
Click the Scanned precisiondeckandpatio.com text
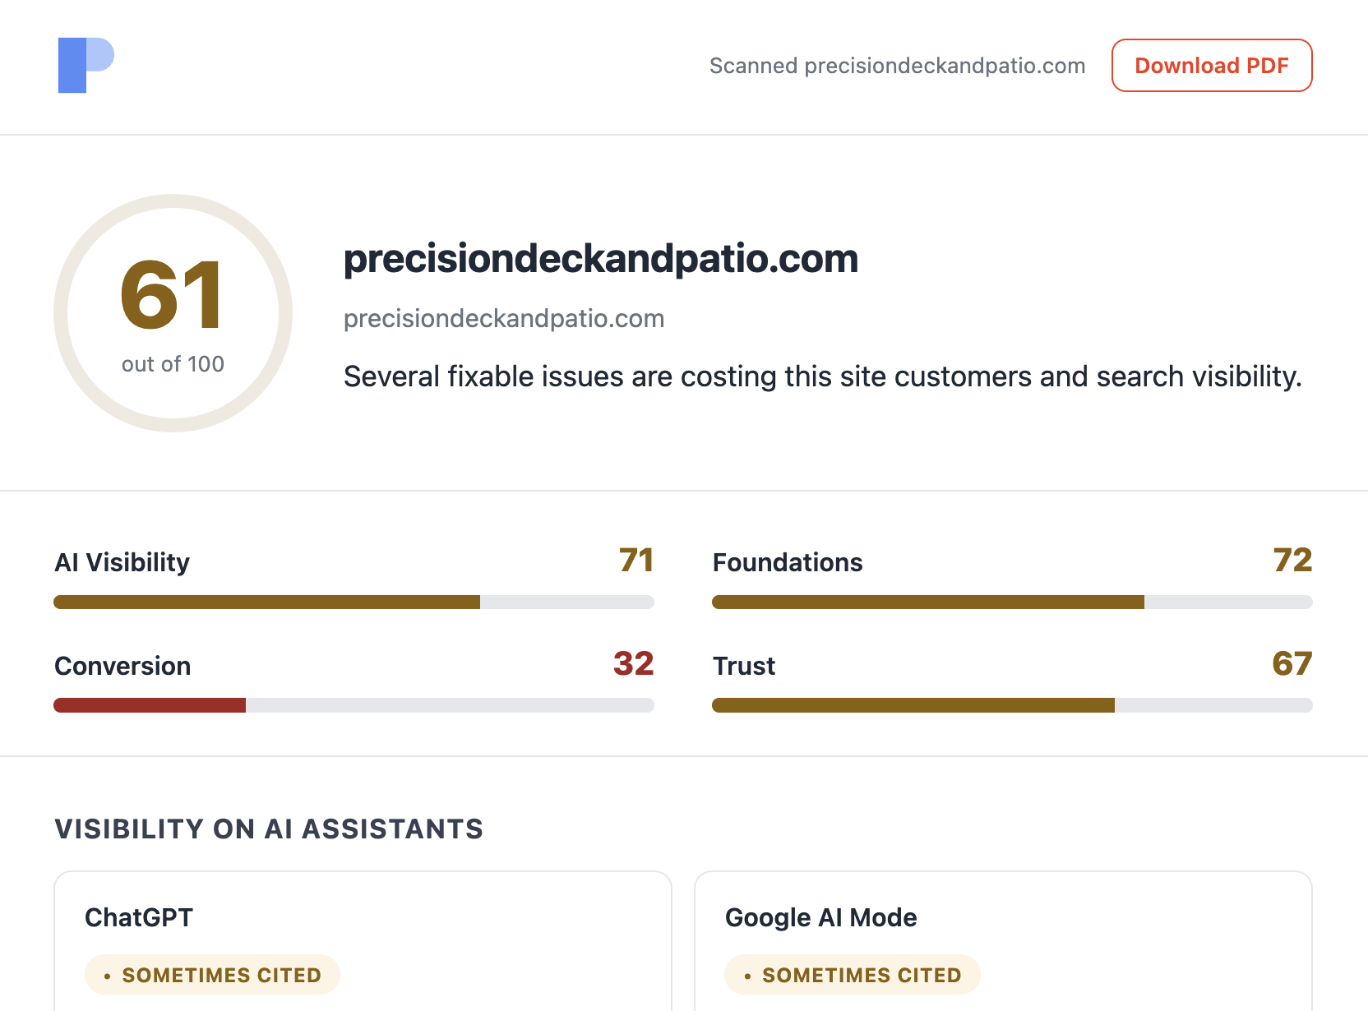point(897,66)
